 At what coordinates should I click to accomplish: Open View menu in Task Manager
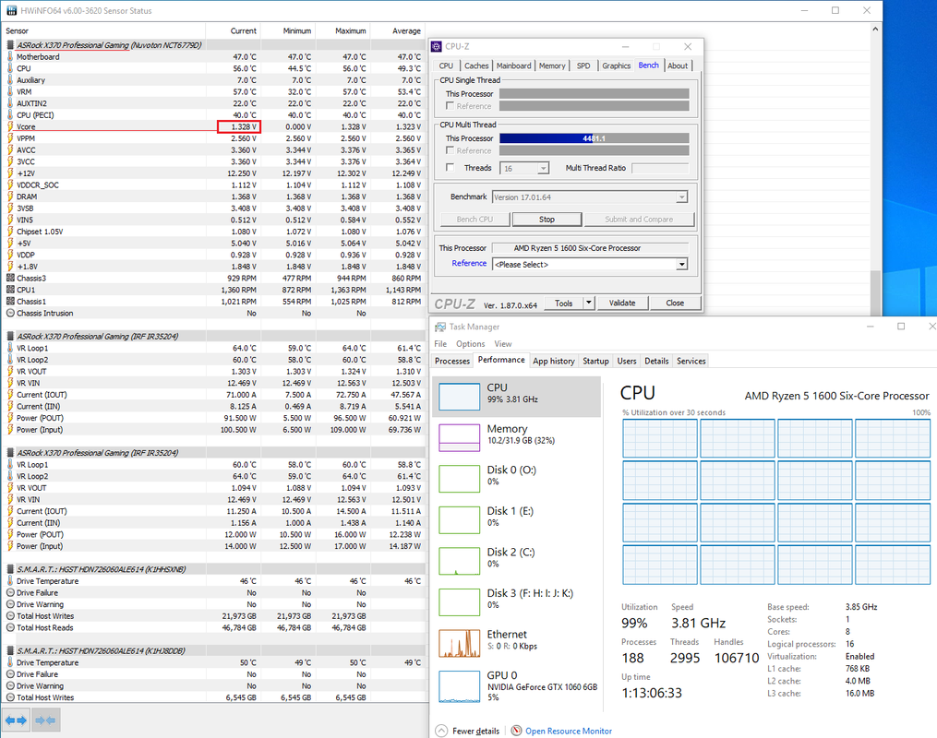(502, 344)
